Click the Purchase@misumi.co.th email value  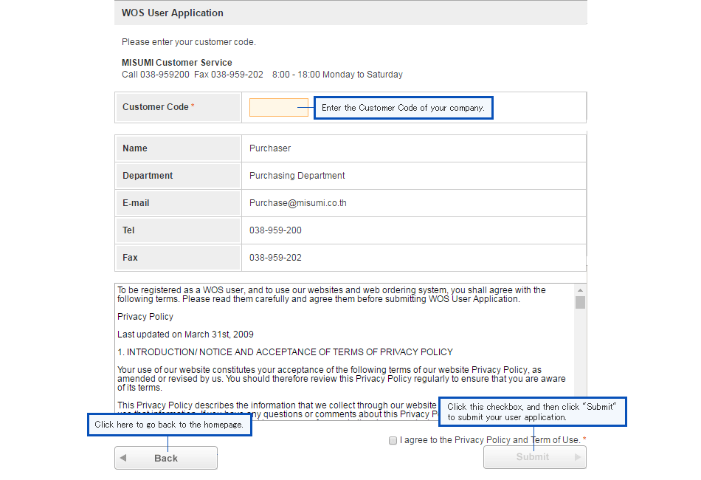coord(298,203)
